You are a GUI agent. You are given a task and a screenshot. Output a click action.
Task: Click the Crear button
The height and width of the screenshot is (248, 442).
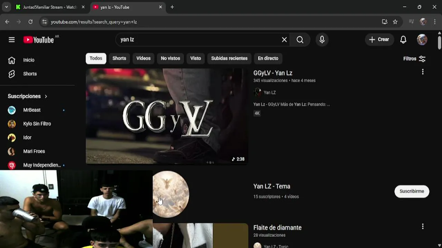coord(379,40)
